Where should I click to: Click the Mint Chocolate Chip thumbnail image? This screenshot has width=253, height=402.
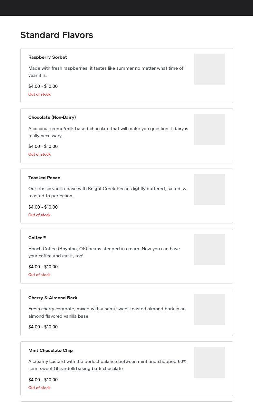[209, 362]
